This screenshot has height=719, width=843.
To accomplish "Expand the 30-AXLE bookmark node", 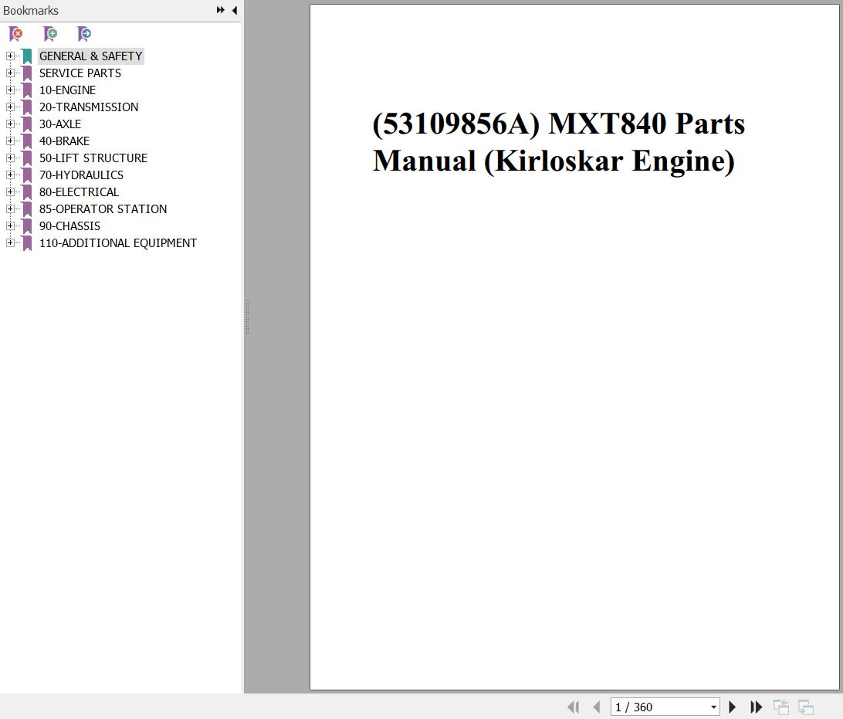I will (x=10, y=124).
